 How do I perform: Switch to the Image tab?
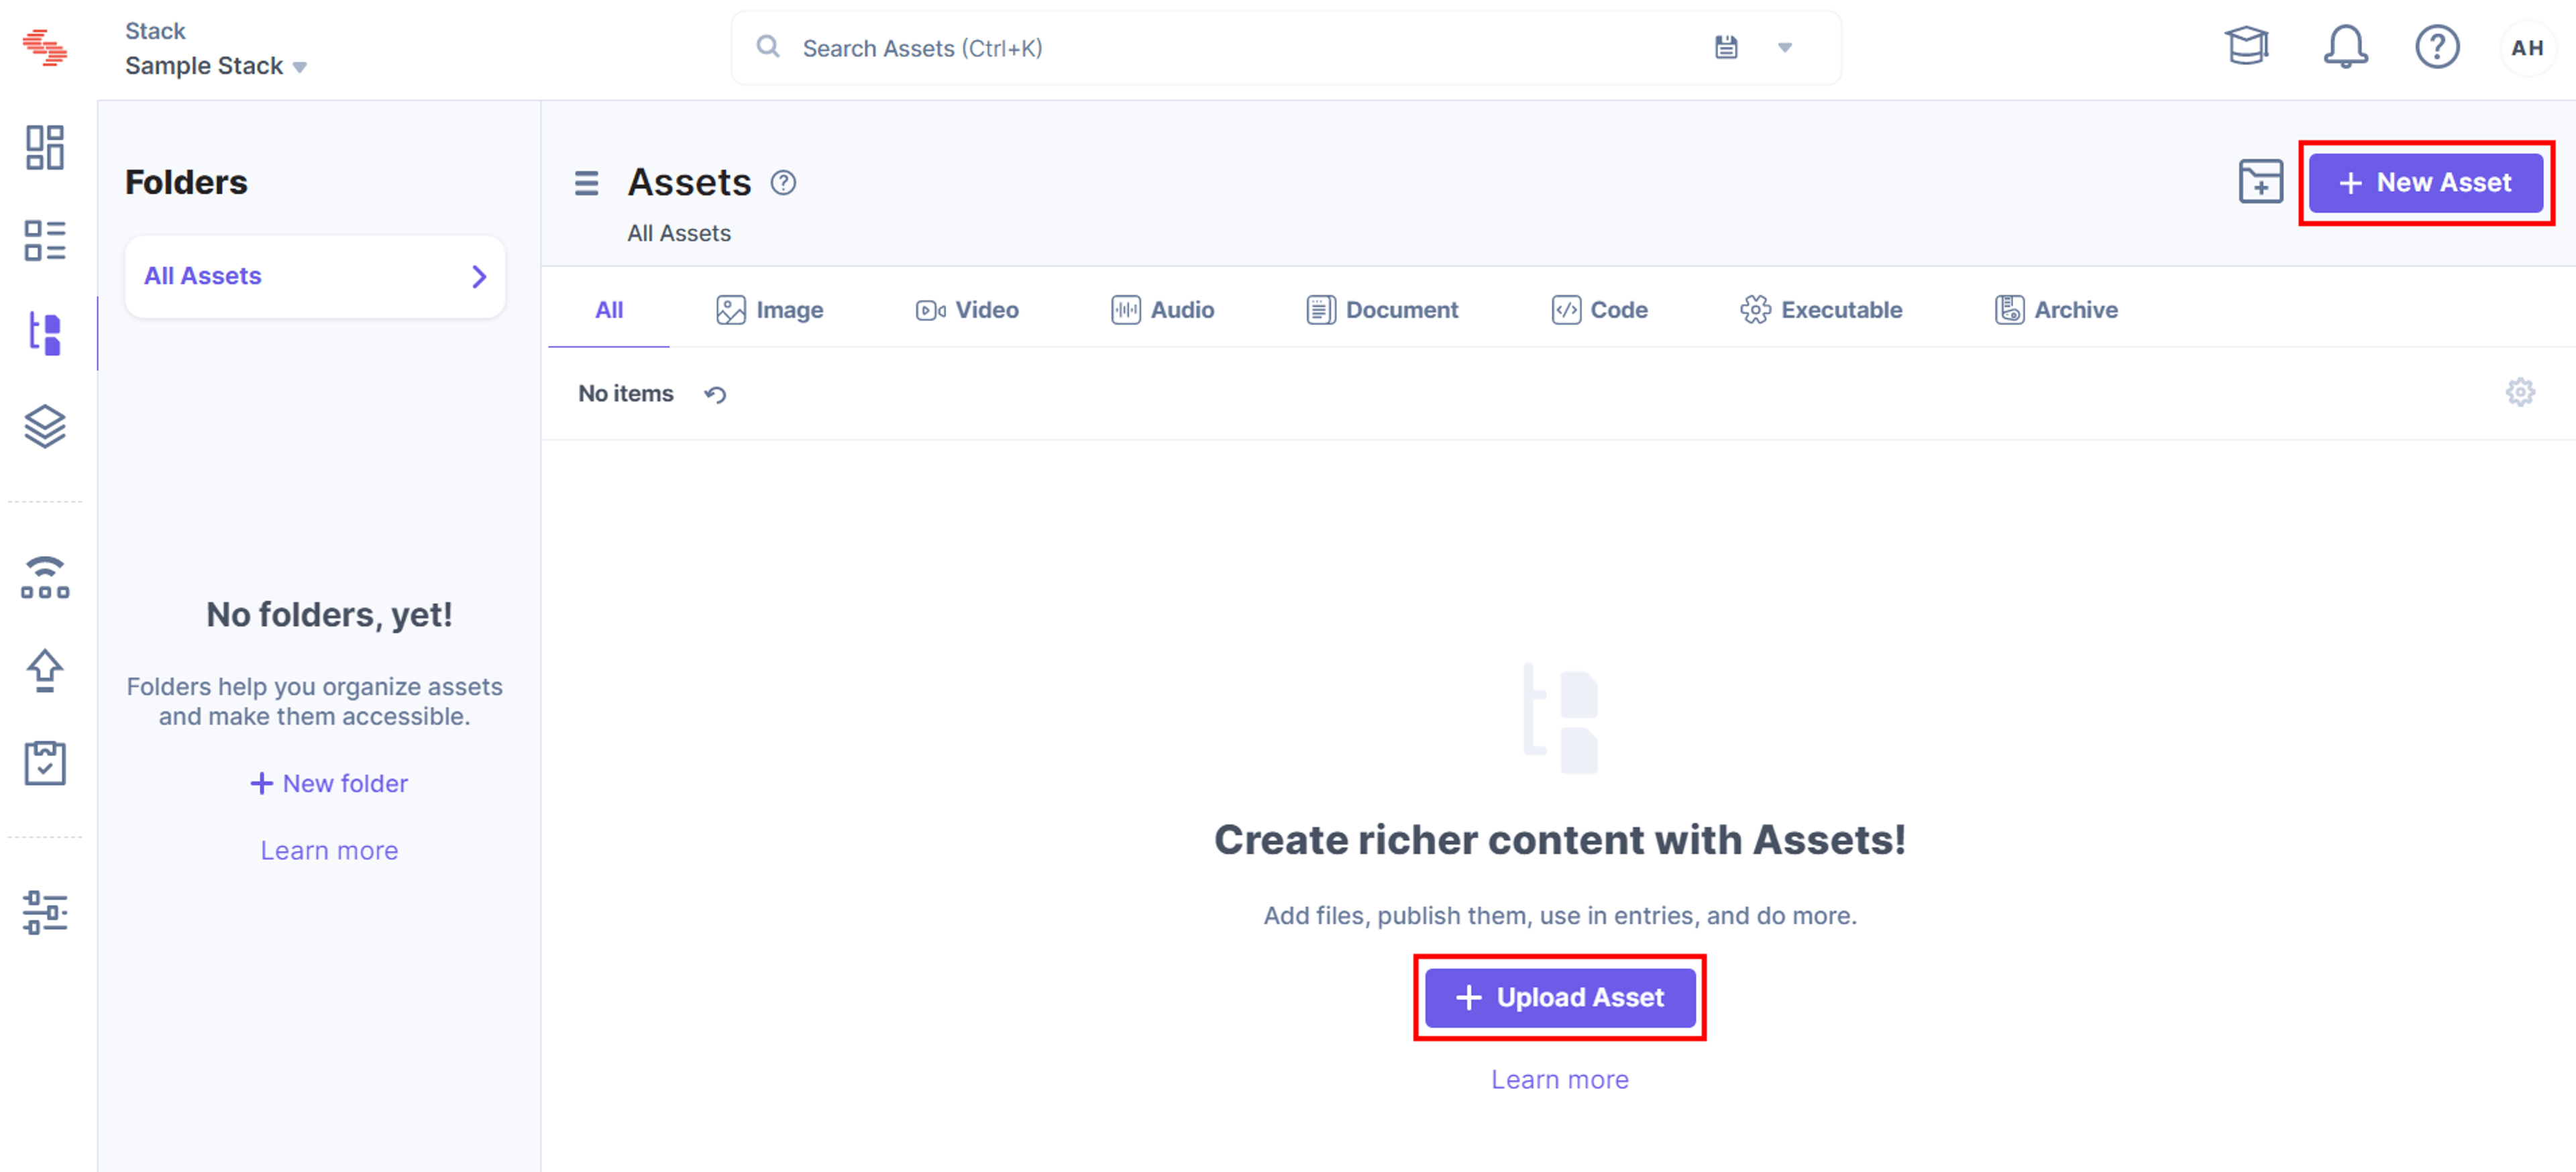(x=769, y=310)
